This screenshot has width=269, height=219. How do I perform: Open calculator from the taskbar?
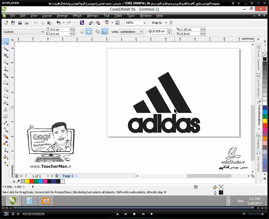pos(29,201)
